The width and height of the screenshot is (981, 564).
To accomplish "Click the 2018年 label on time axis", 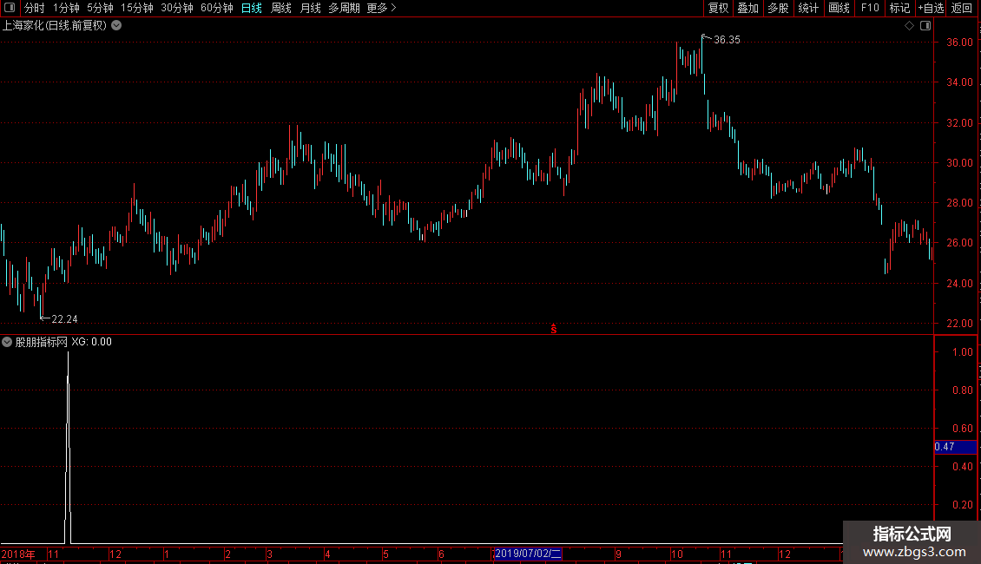I will pyautogui.click(x=18, y=554).
